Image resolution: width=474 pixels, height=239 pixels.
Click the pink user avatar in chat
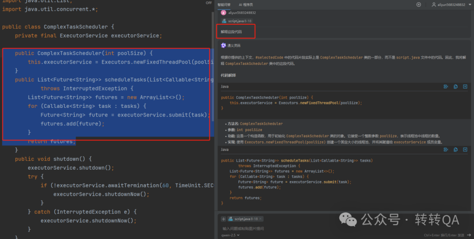(223, 13)
